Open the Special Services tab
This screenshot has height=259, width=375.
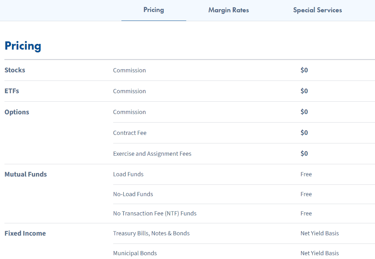[x=317, y=10]
